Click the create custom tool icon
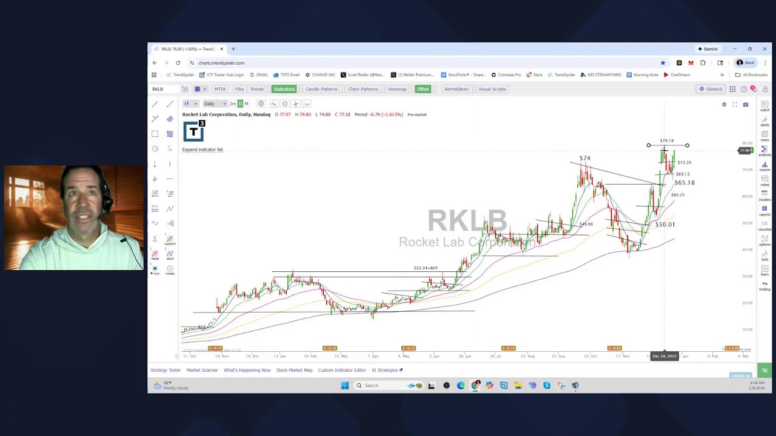Screen dimensions: 776x436 pyautogui.click(x=170, y=270)
